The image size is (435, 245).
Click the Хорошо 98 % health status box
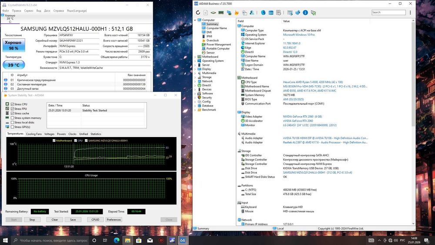click(x=13, y=45)
